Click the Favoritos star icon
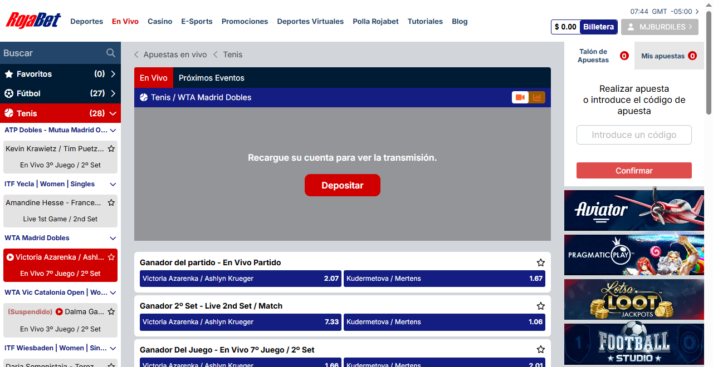The height and width of the screenshot is (367, 713). (9, 74)
